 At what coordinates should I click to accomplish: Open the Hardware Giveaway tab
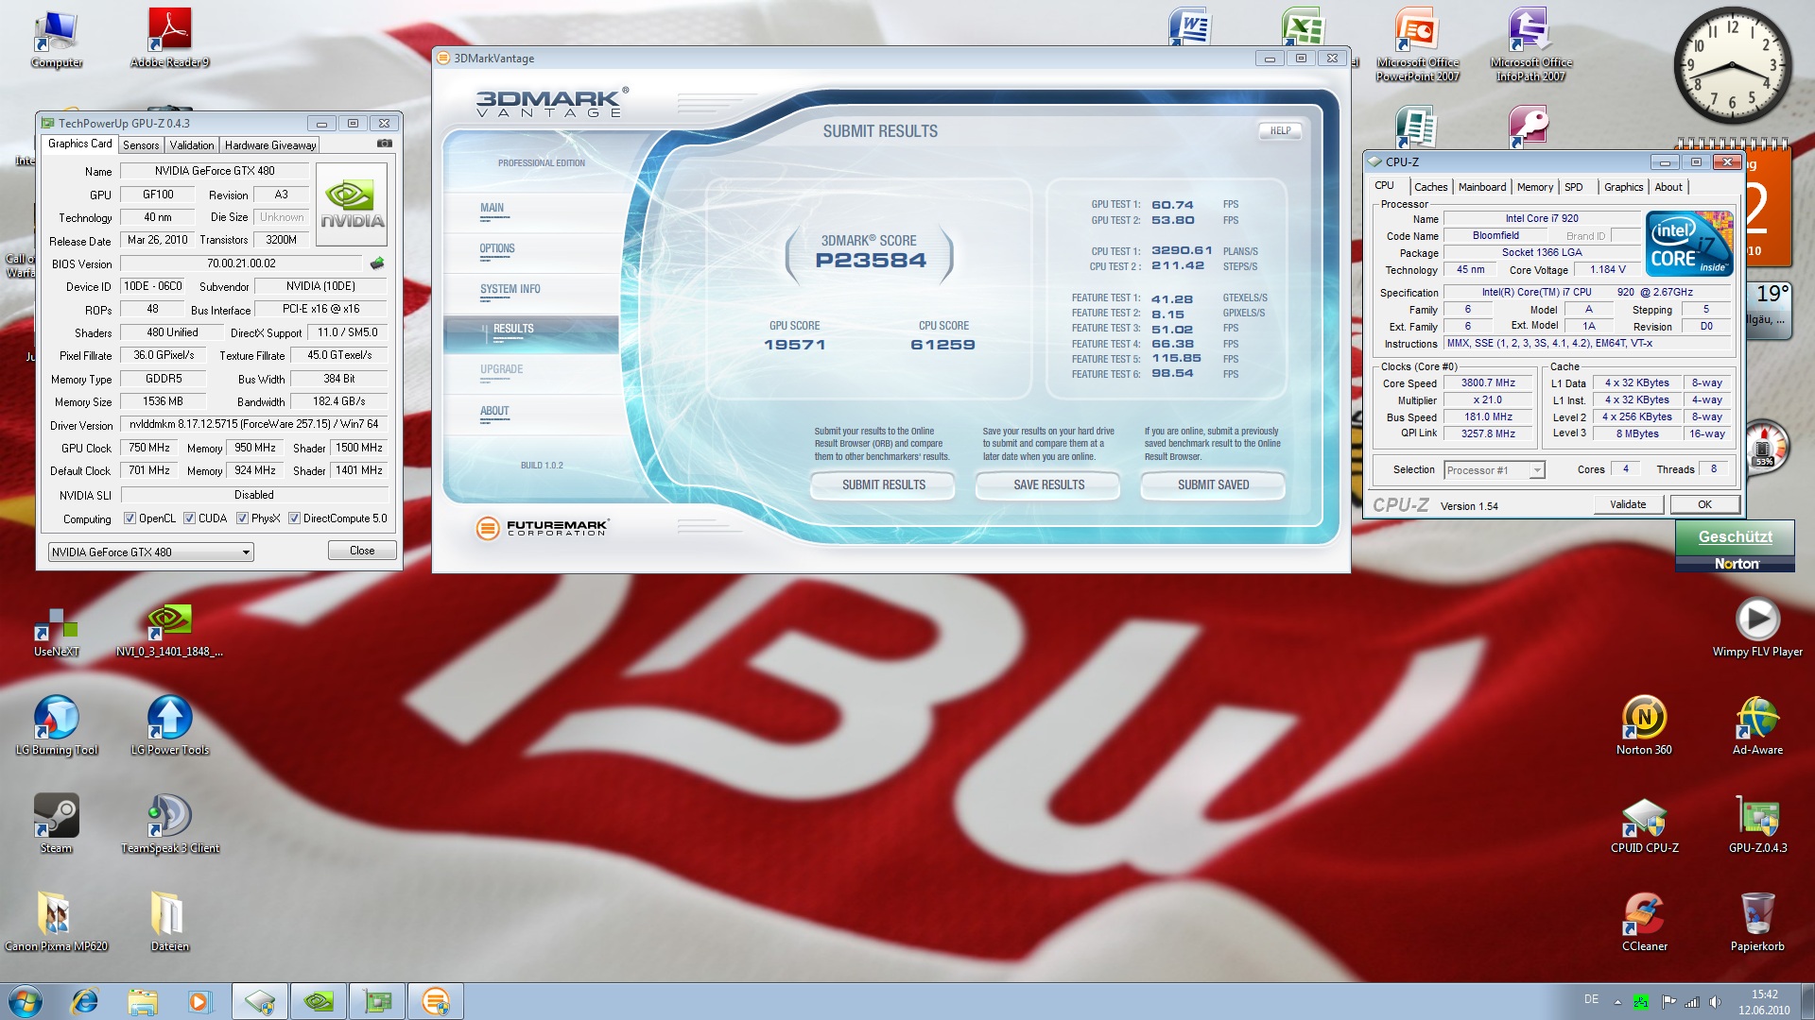[x=270, y=145]
